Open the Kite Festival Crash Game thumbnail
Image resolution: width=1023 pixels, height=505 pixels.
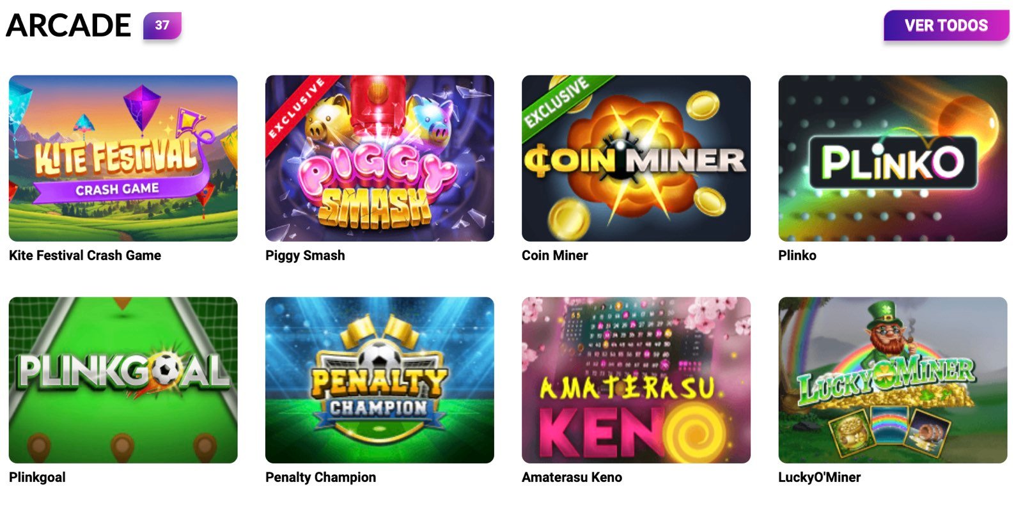coord(123,158)
